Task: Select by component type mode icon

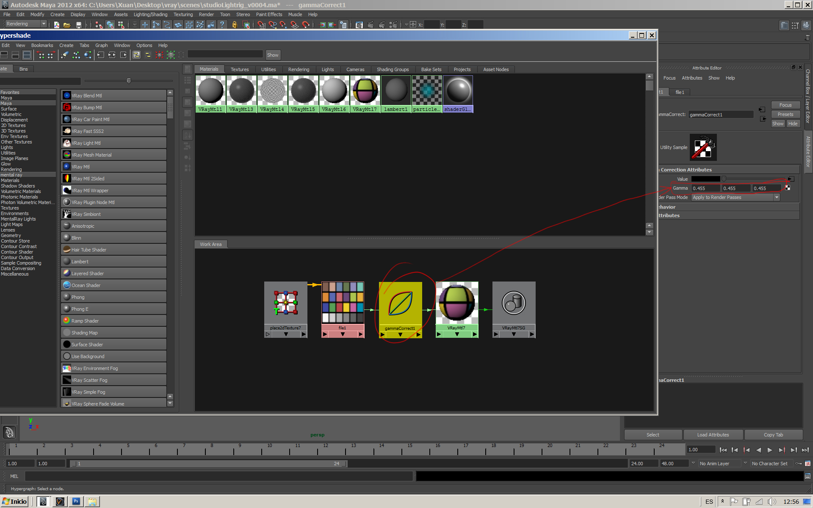Action: click(121, 25)
